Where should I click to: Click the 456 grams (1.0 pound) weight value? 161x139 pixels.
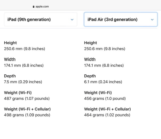(x=105, y=98)
